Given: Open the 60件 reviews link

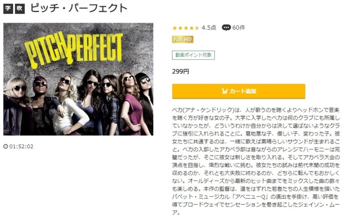Looking at the screenshot, I should [239, 27].
